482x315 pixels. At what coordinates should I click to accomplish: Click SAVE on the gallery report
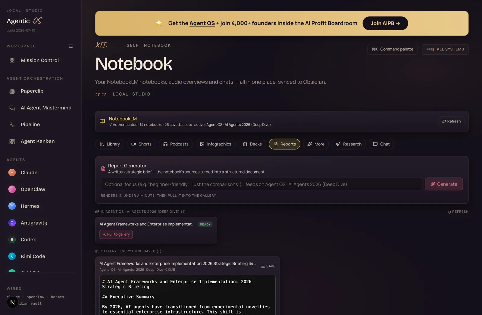tap(268, 266)
